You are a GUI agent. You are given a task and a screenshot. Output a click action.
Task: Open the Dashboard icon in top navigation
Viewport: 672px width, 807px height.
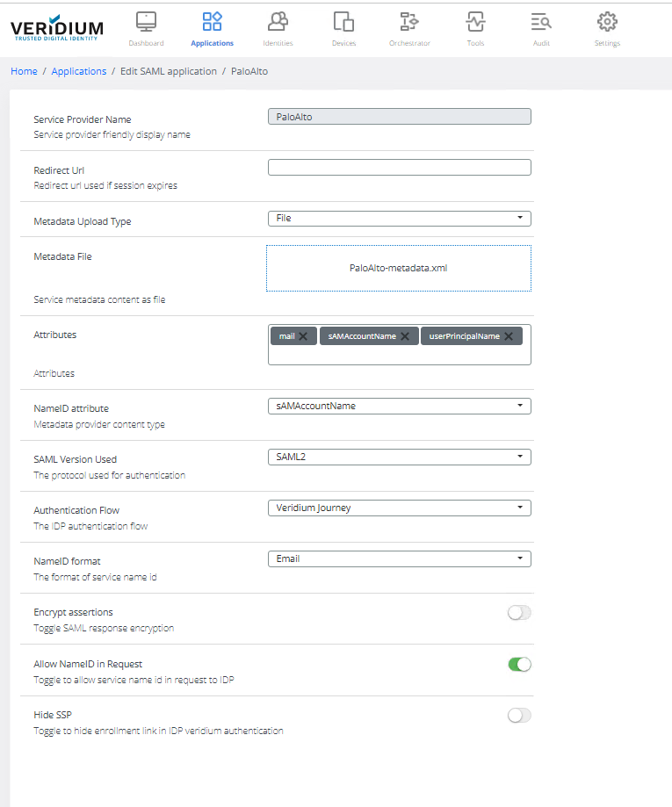pos(146,22)
